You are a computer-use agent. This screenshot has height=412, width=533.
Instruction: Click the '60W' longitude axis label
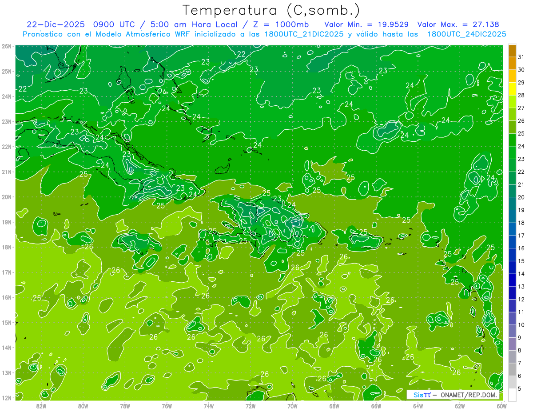pos(501,406)
